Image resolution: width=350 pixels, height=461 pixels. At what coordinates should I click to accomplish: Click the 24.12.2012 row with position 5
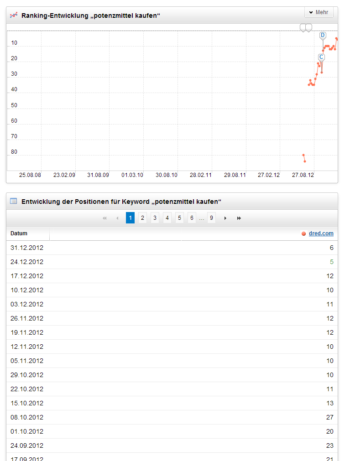pyautogui.click(x=172, y=262)
